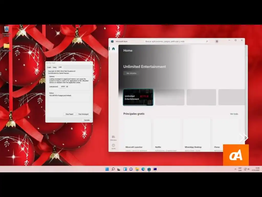Screen dimensions: 262x197
Task: Minimize the Microsoft Store window
Action: click(x=229, y=40)
